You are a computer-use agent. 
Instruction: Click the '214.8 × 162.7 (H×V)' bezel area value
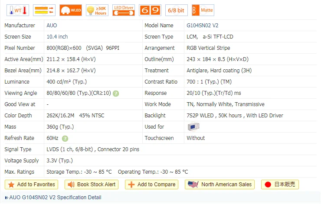coord(71,71)
